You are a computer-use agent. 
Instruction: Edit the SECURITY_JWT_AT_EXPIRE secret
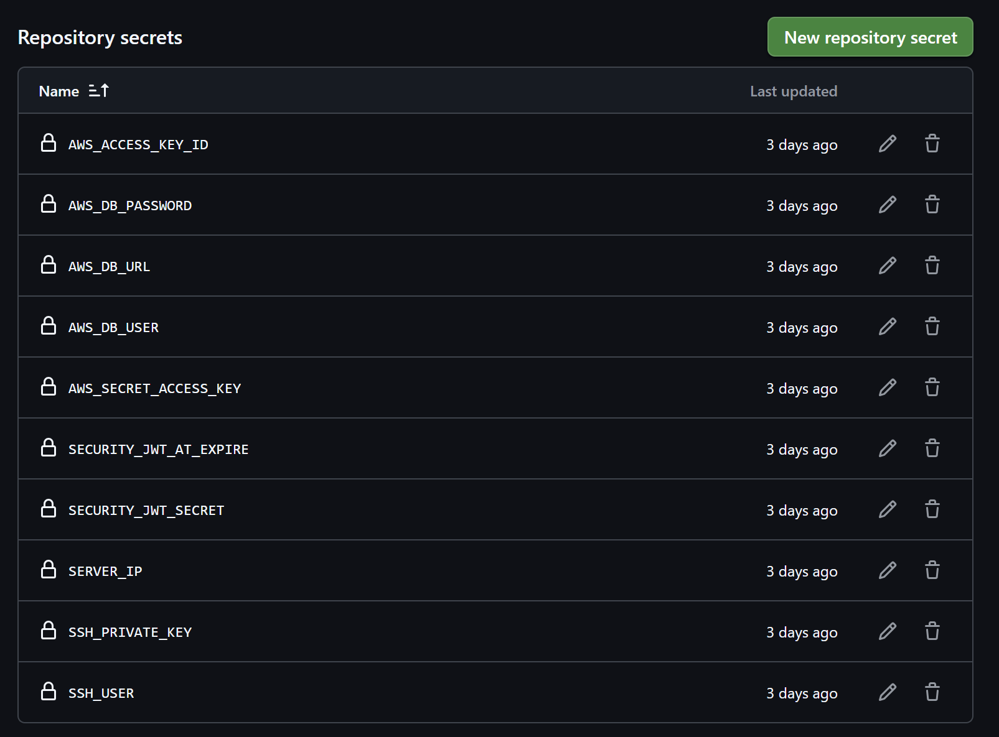pyautogui.click(x=888, y=448)
